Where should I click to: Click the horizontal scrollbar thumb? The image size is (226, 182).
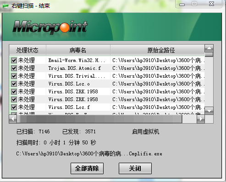tap(99, 119)
